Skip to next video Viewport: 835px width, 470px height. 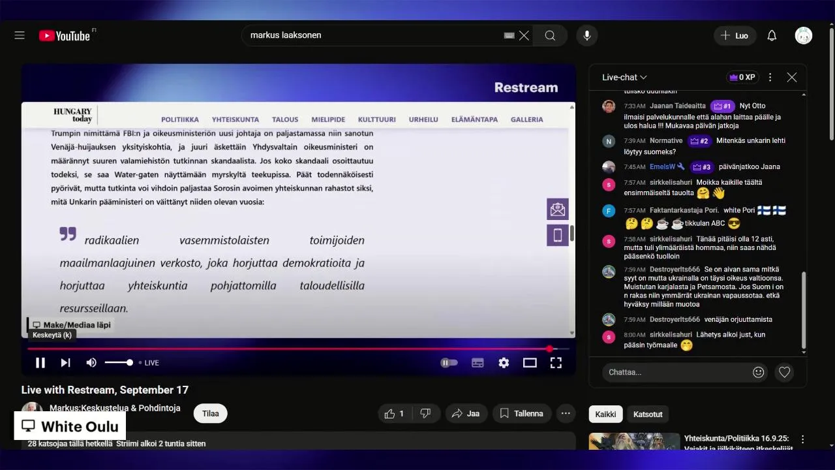(x=65, y=362)
